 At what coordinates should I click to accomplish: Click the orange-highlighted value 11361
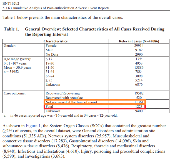coord(139,102)
